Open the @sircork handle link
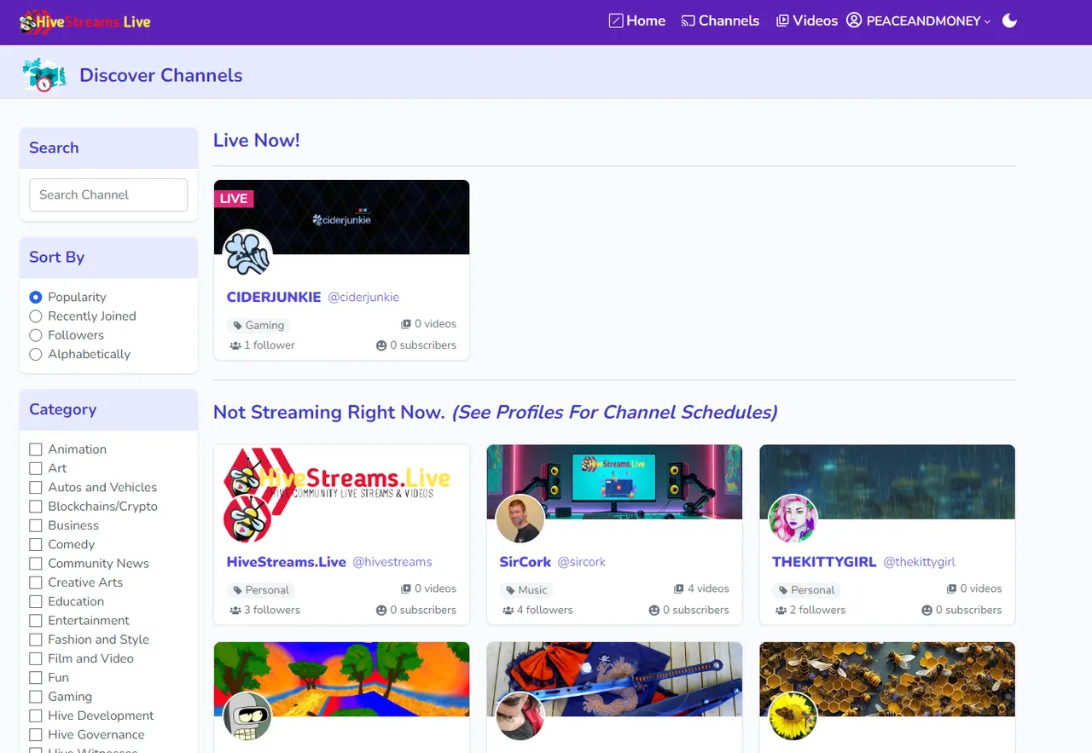This screenshot has height=753, width=1092. coord(582,562)
